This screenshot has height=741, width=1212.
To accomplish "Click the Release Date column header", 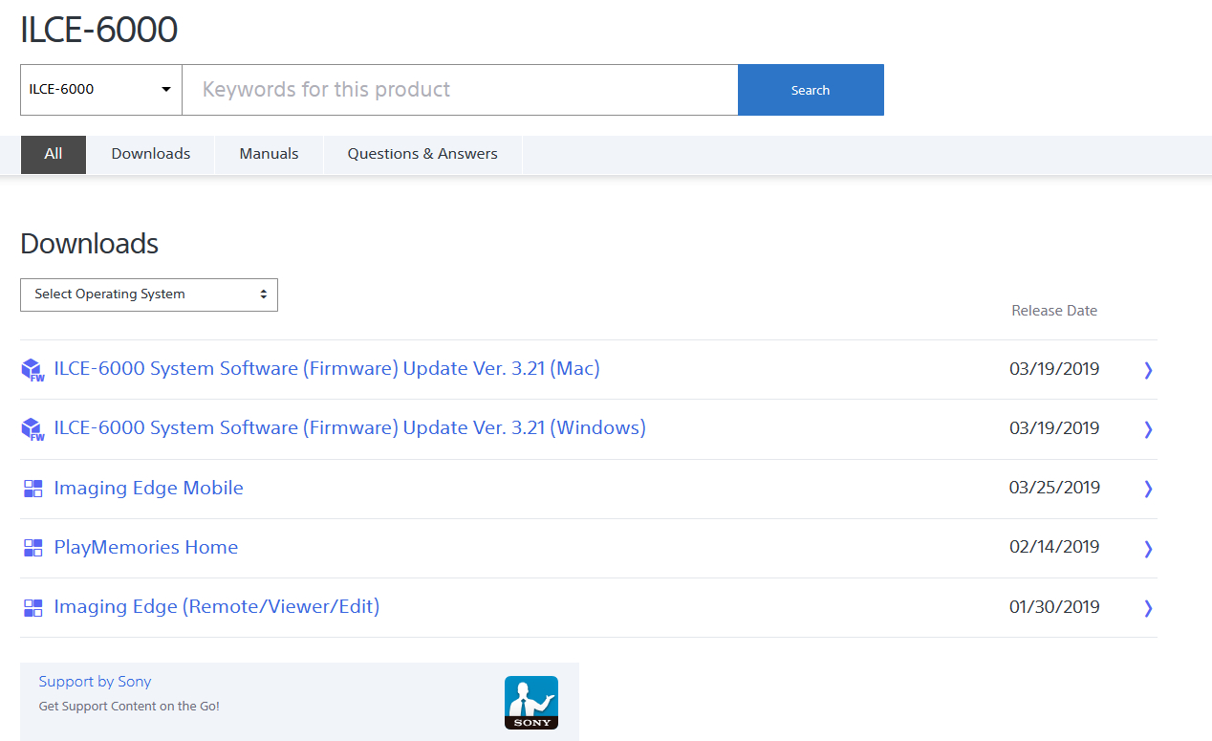I will pyautogui.click(x=1054, y=311).
